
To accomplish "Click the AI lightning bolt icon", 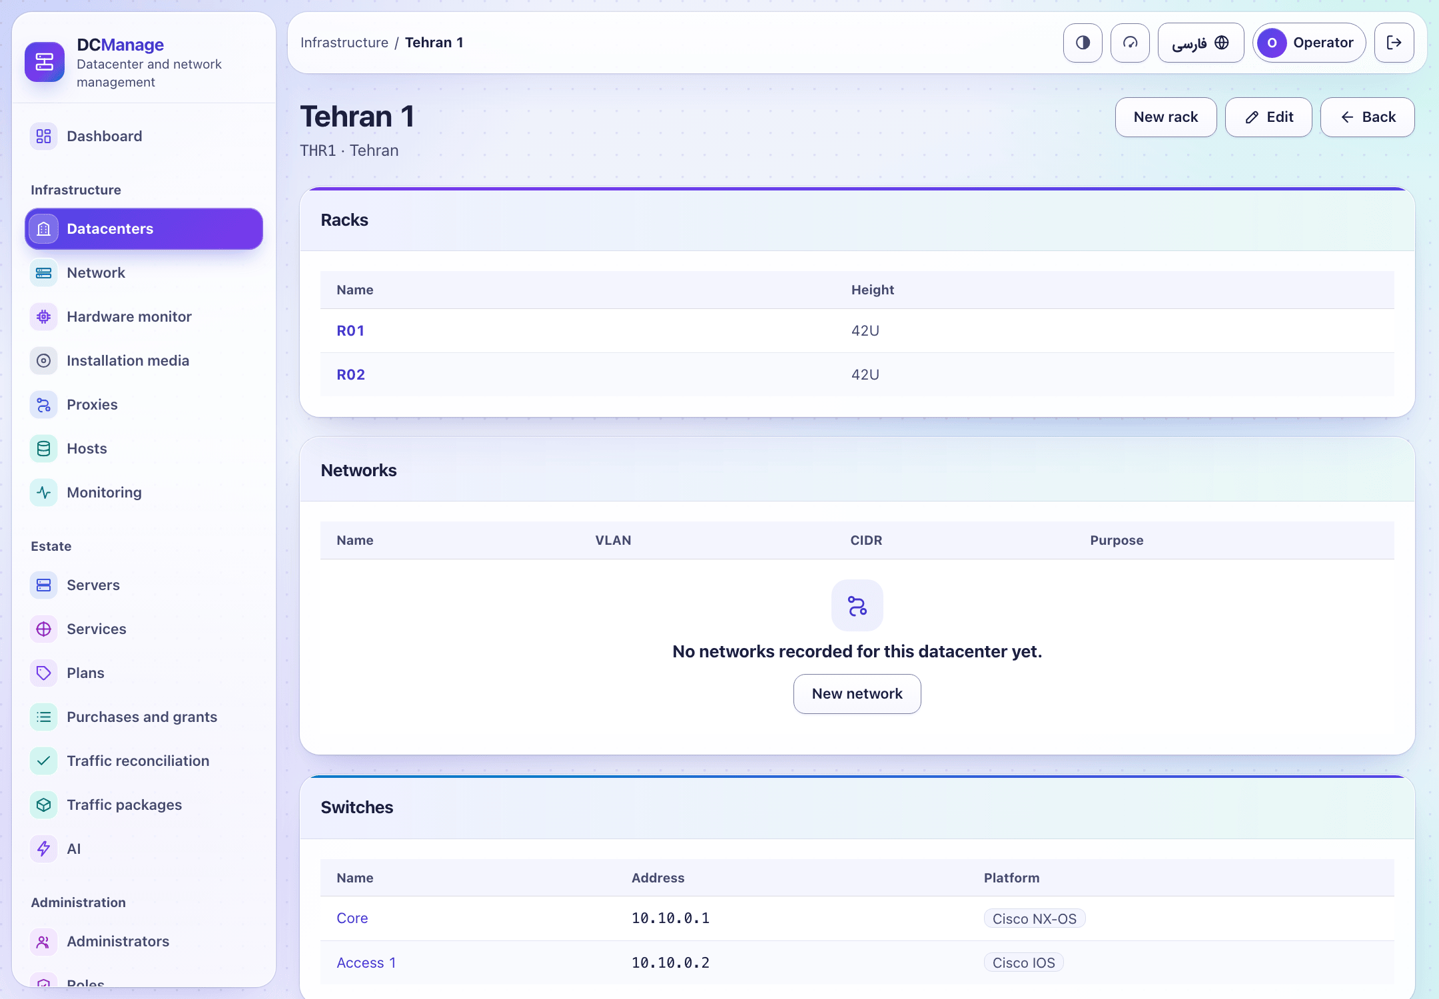I will click(x=44, y=848).
